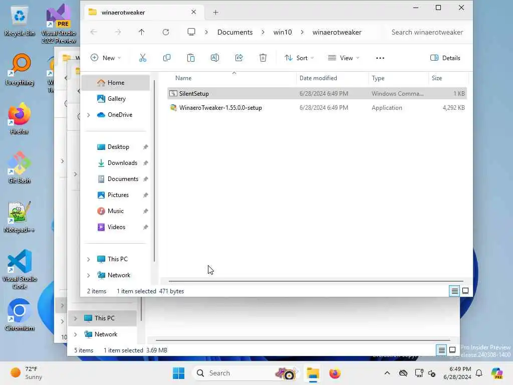
Task: Open Downloads quick access folder
Action: pos(116,163)
